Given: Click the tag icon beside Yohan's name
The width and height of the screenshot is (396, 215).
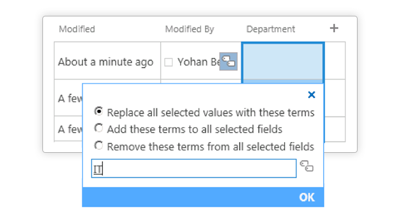Looking at the screenshot, I should [x=229, y=62].
